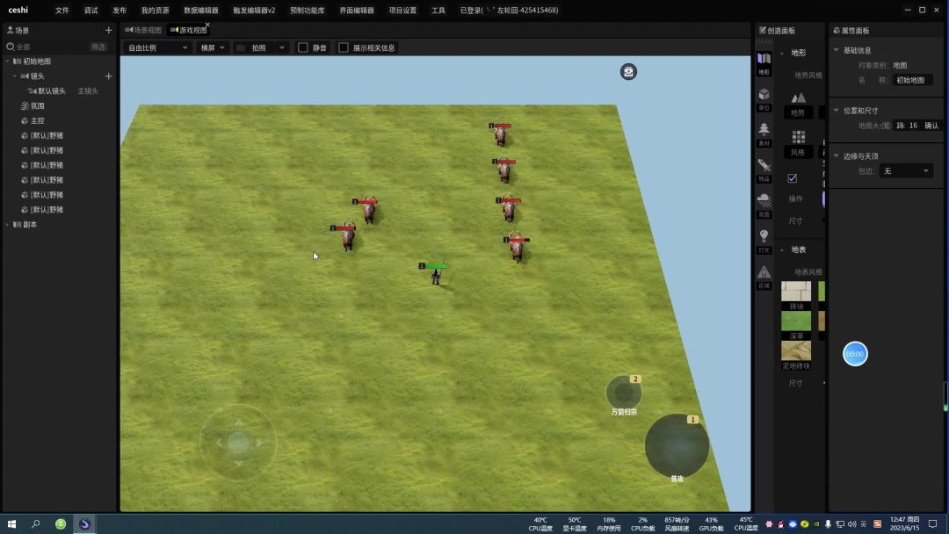Open the 我的资源 menu
949x534 pixels.
tap(155, 11)
